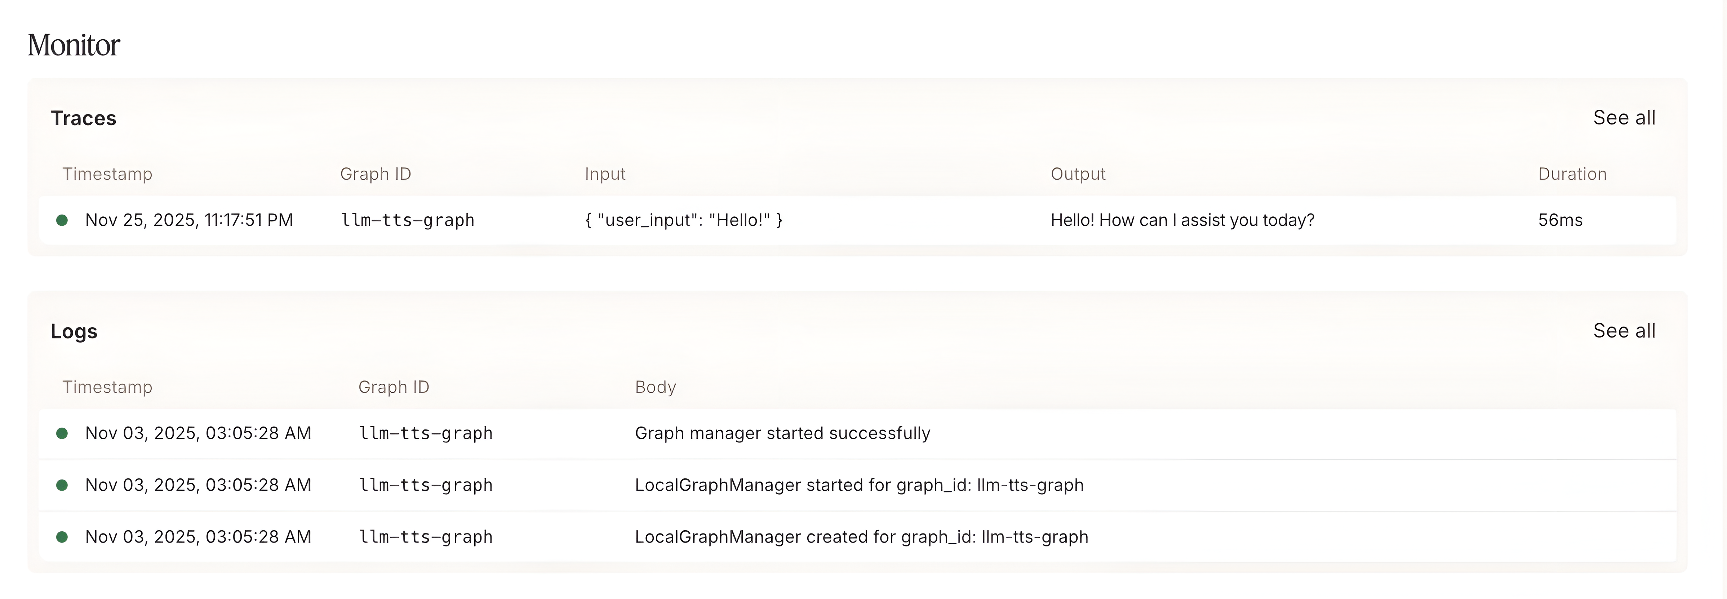
Task: Click the Traces Graph ID column header
Action: tap(376, 174)
